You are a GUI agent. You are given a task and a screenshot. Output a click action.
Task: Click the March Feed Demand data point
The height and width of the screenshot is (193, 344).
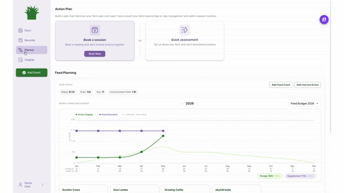tap(120, 131)
